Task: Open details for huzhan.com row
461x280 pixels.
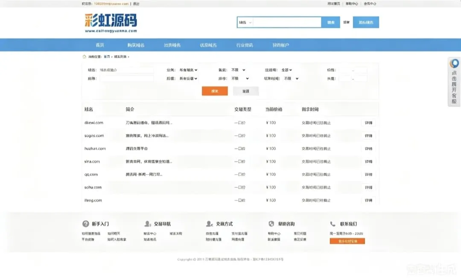Action: (368, 149)
